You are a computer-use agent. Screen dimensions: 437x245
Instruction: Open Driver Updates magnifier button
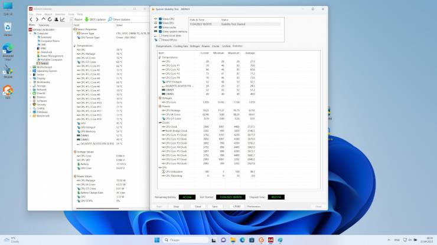[119, 19]
